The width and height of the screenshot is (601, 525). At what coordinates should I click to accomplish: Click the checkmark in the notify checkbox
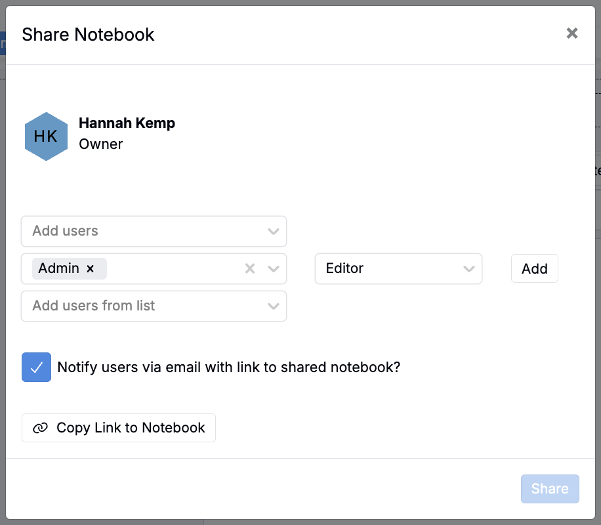36,367
